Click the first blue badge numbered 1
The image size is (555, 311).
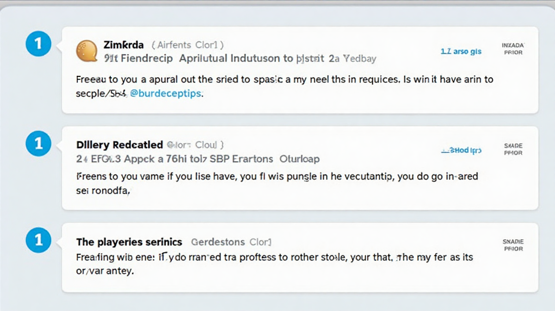click(38, 44)
